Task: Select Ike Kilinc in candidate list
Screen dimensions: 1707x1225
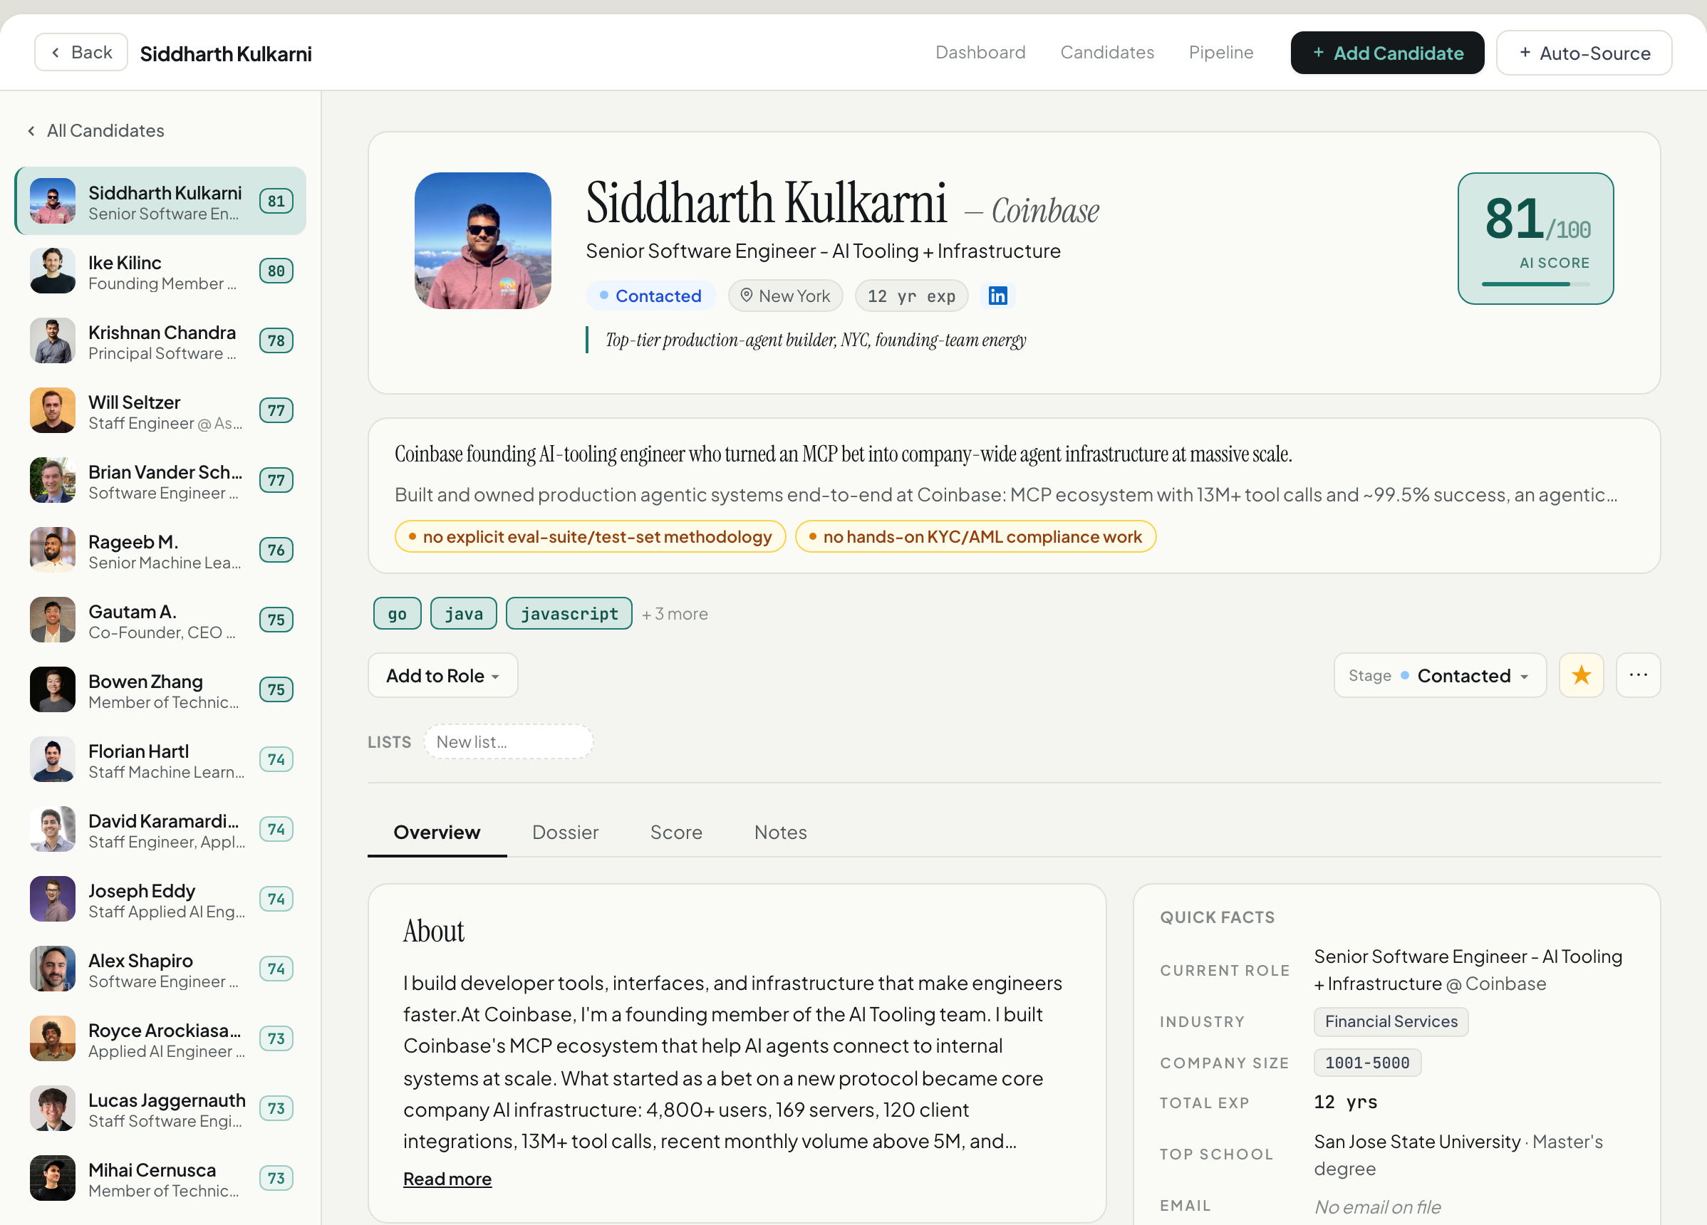Action: coord(160,271)
